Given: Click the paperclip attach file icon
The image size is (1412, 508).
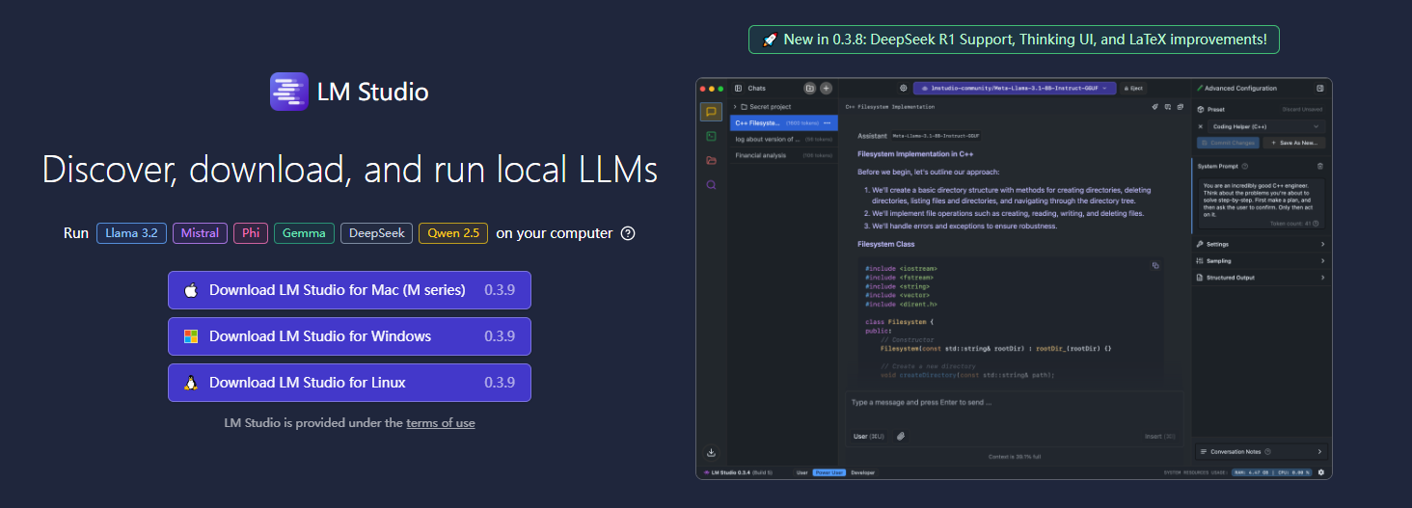Looking at the screenshot, I should [x=901, y=436].
